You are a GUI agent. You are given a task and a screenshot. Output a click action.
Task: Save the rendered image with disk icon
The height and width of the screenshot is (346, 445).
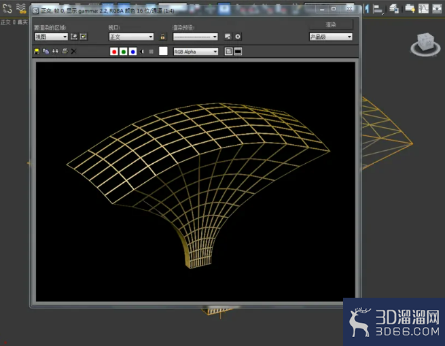tap(37, 52)
